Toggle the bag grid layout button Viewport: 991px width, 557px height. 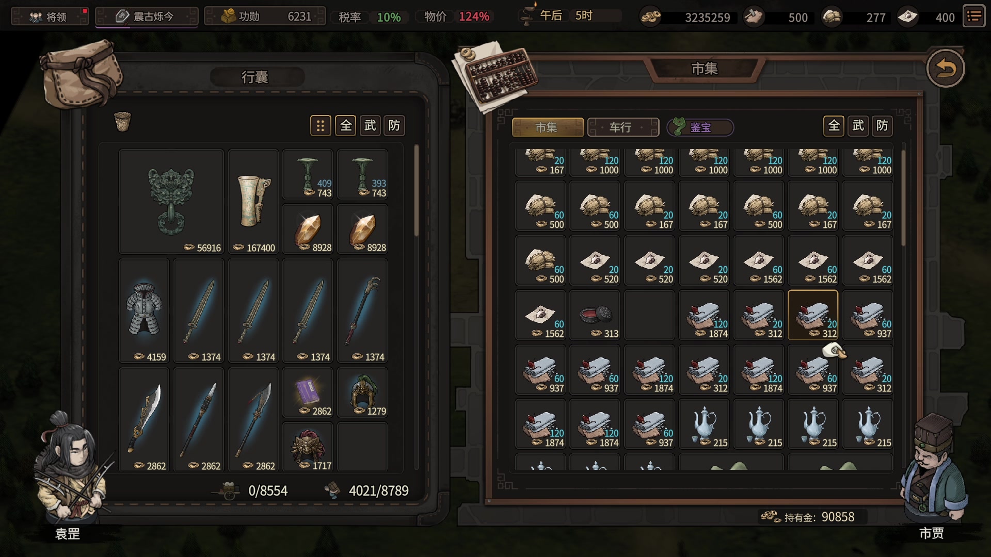click(321, 125)
